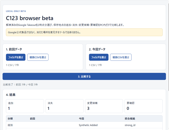This screenshot has width=169, height=130.
Task: Click the 分類 column header
Action: click(10, 119)
